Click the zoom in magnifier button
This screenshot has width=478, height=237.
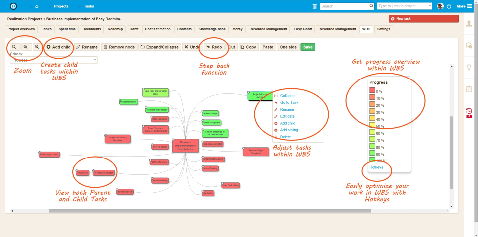[25, 47]
